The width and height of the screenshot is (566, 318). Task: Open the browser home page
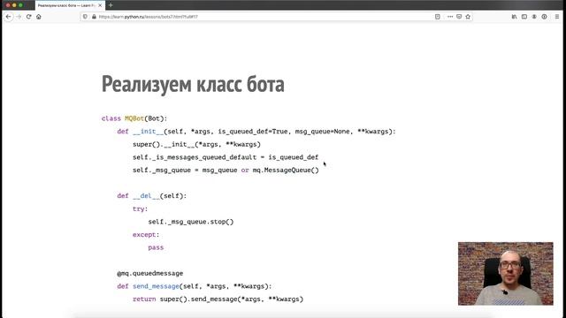[x=39, y=17]
